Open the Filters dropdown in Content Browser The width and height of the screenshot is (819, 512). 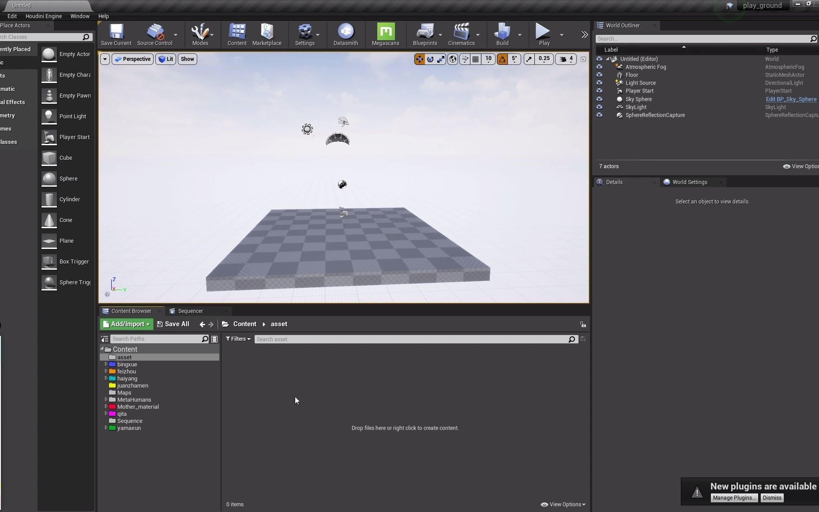[x=237, y=339]
